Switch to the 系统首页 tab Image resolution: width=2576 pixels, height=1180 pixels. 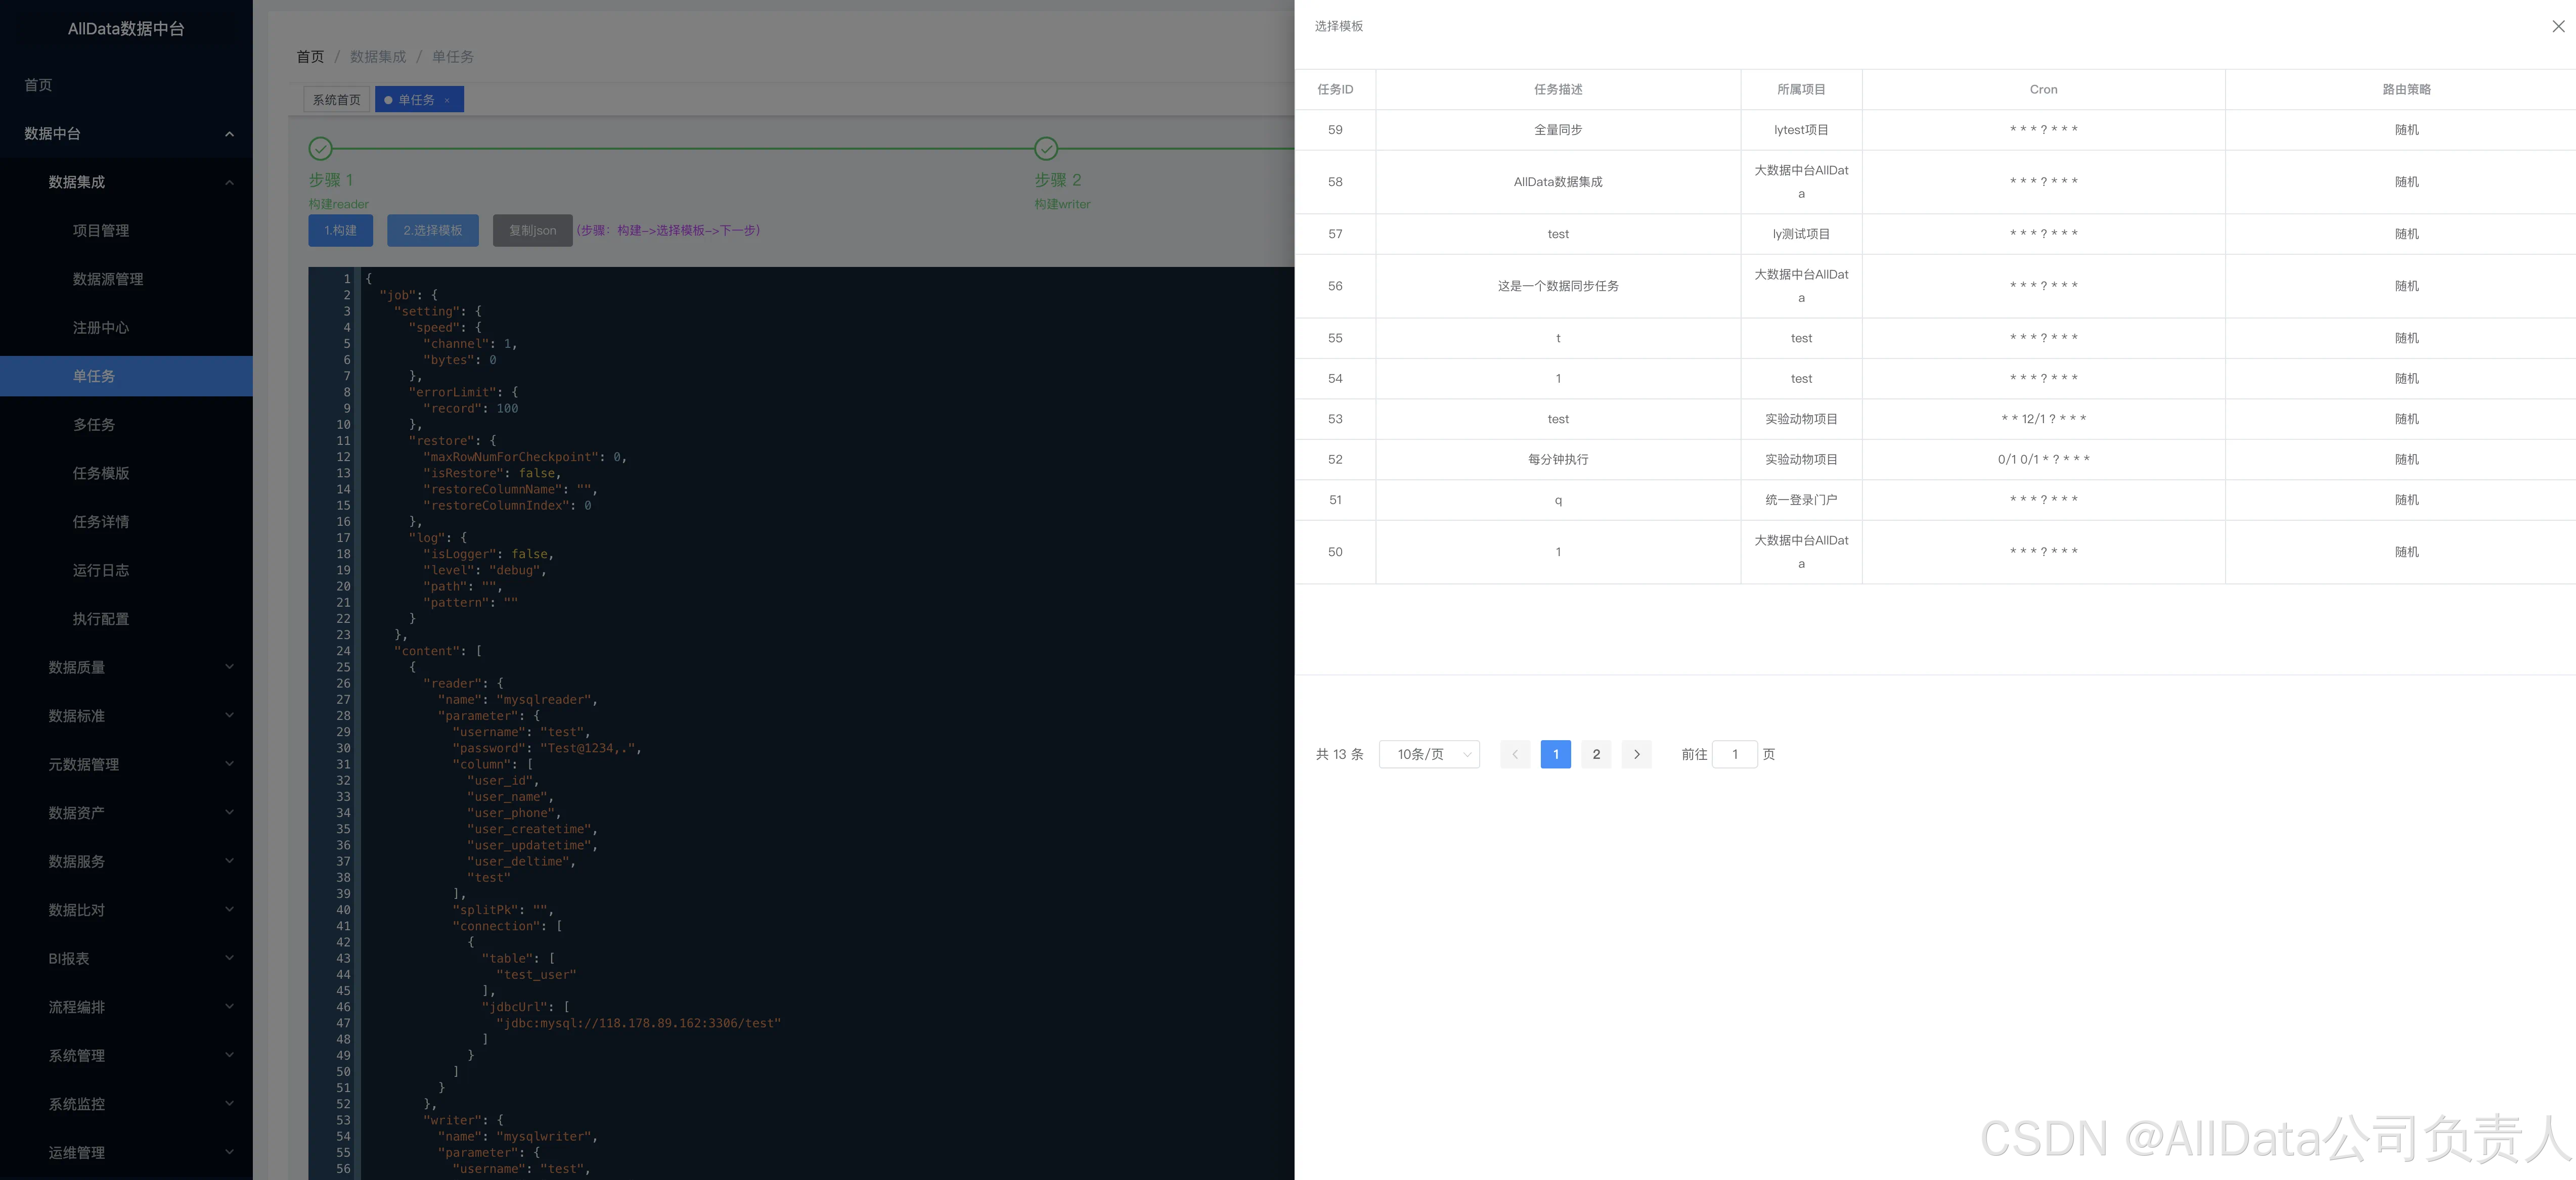pos(336,100)
